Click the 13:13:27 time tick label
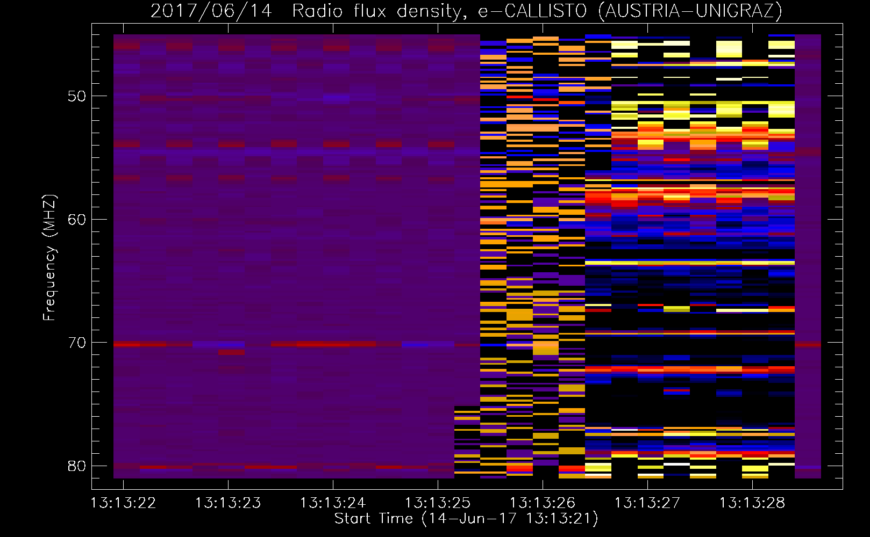 tap(647, 503)
